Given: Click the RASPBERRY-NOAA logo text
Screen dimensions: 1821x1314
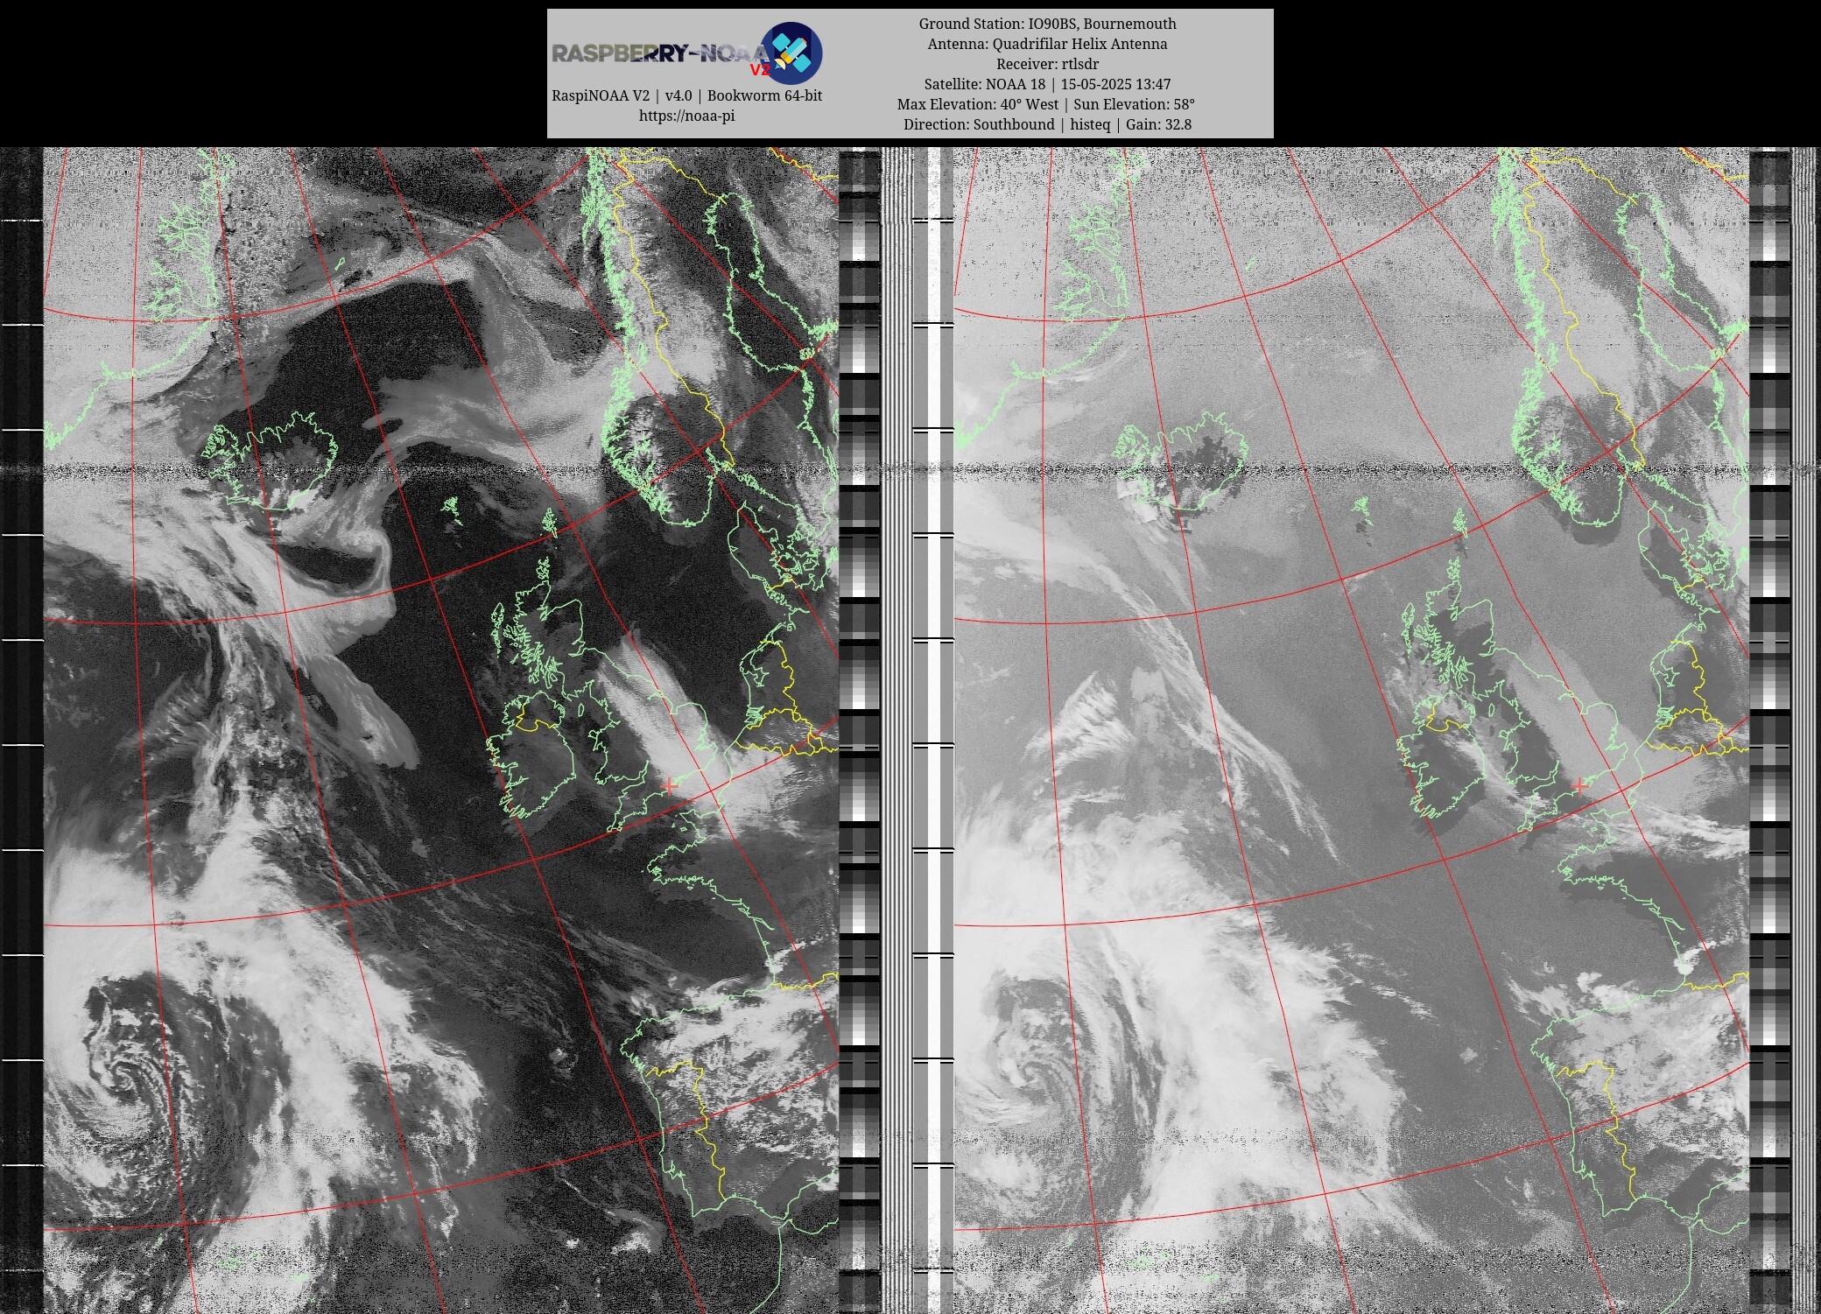Looking at the screenshot, I should (661, 54).
